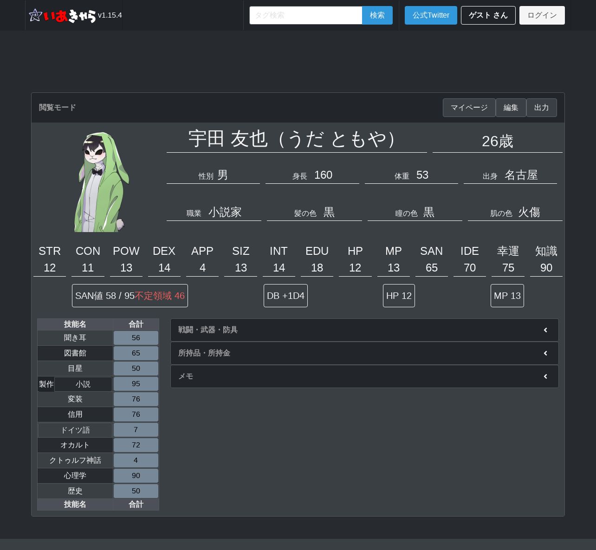Click the SAN値 58 / 95 box
The width and height of the screenshot is (596, 550).
(x=130, y=296)
